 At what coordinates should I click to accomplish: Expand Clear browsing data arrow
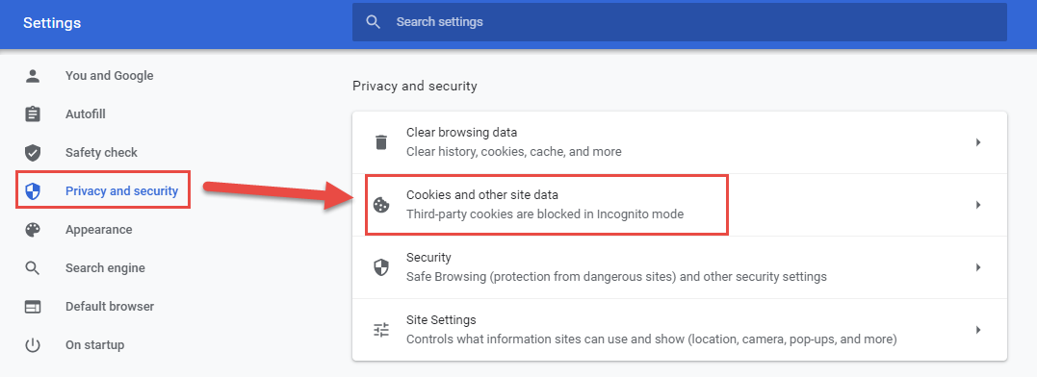977,142
